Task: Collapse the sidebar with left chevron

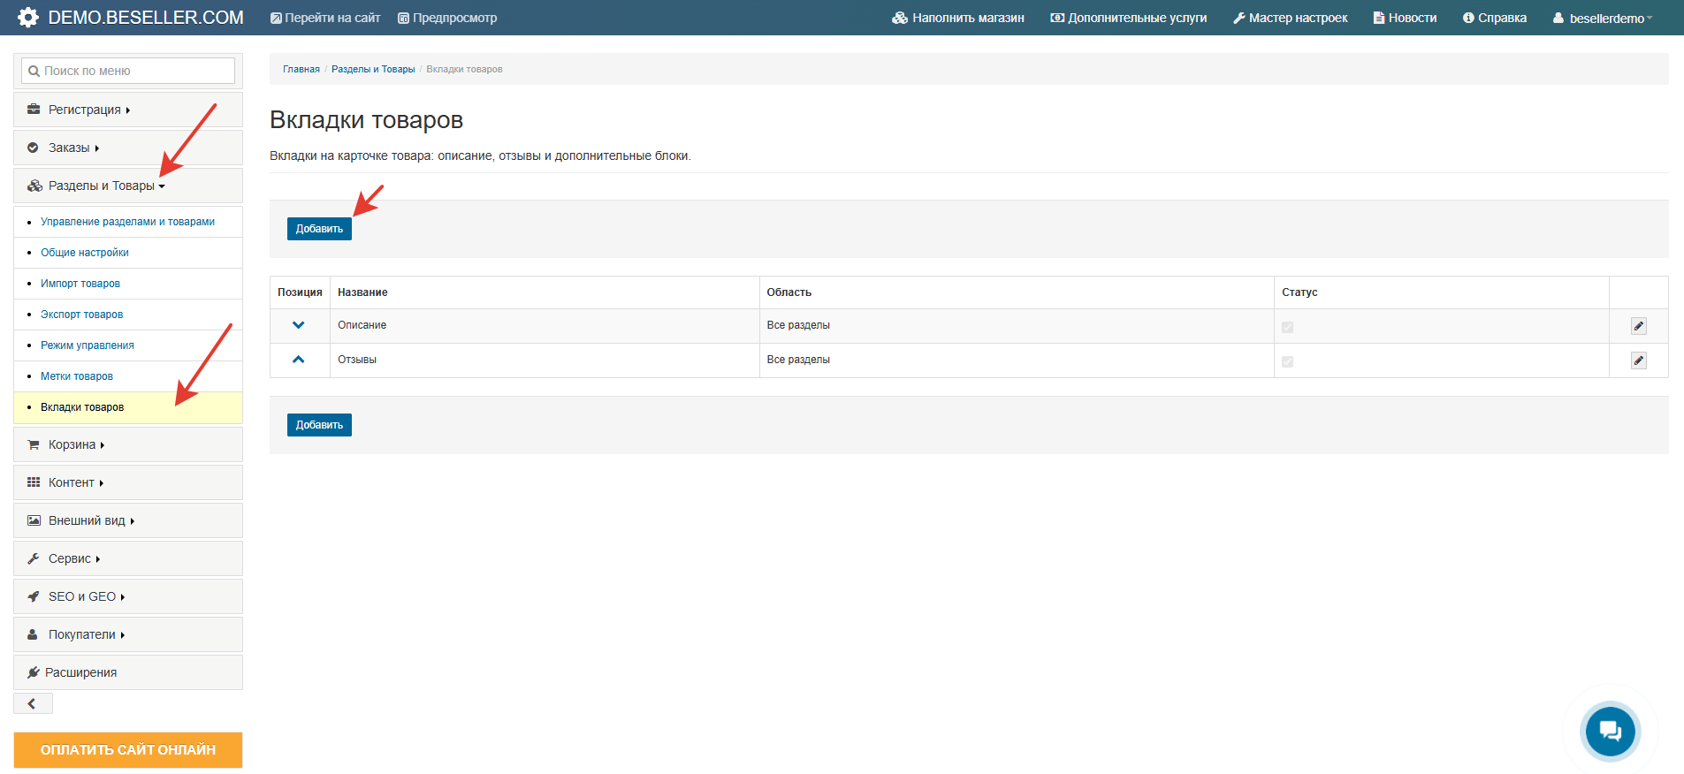Action: pyautogui.click(x=33, y=703)
